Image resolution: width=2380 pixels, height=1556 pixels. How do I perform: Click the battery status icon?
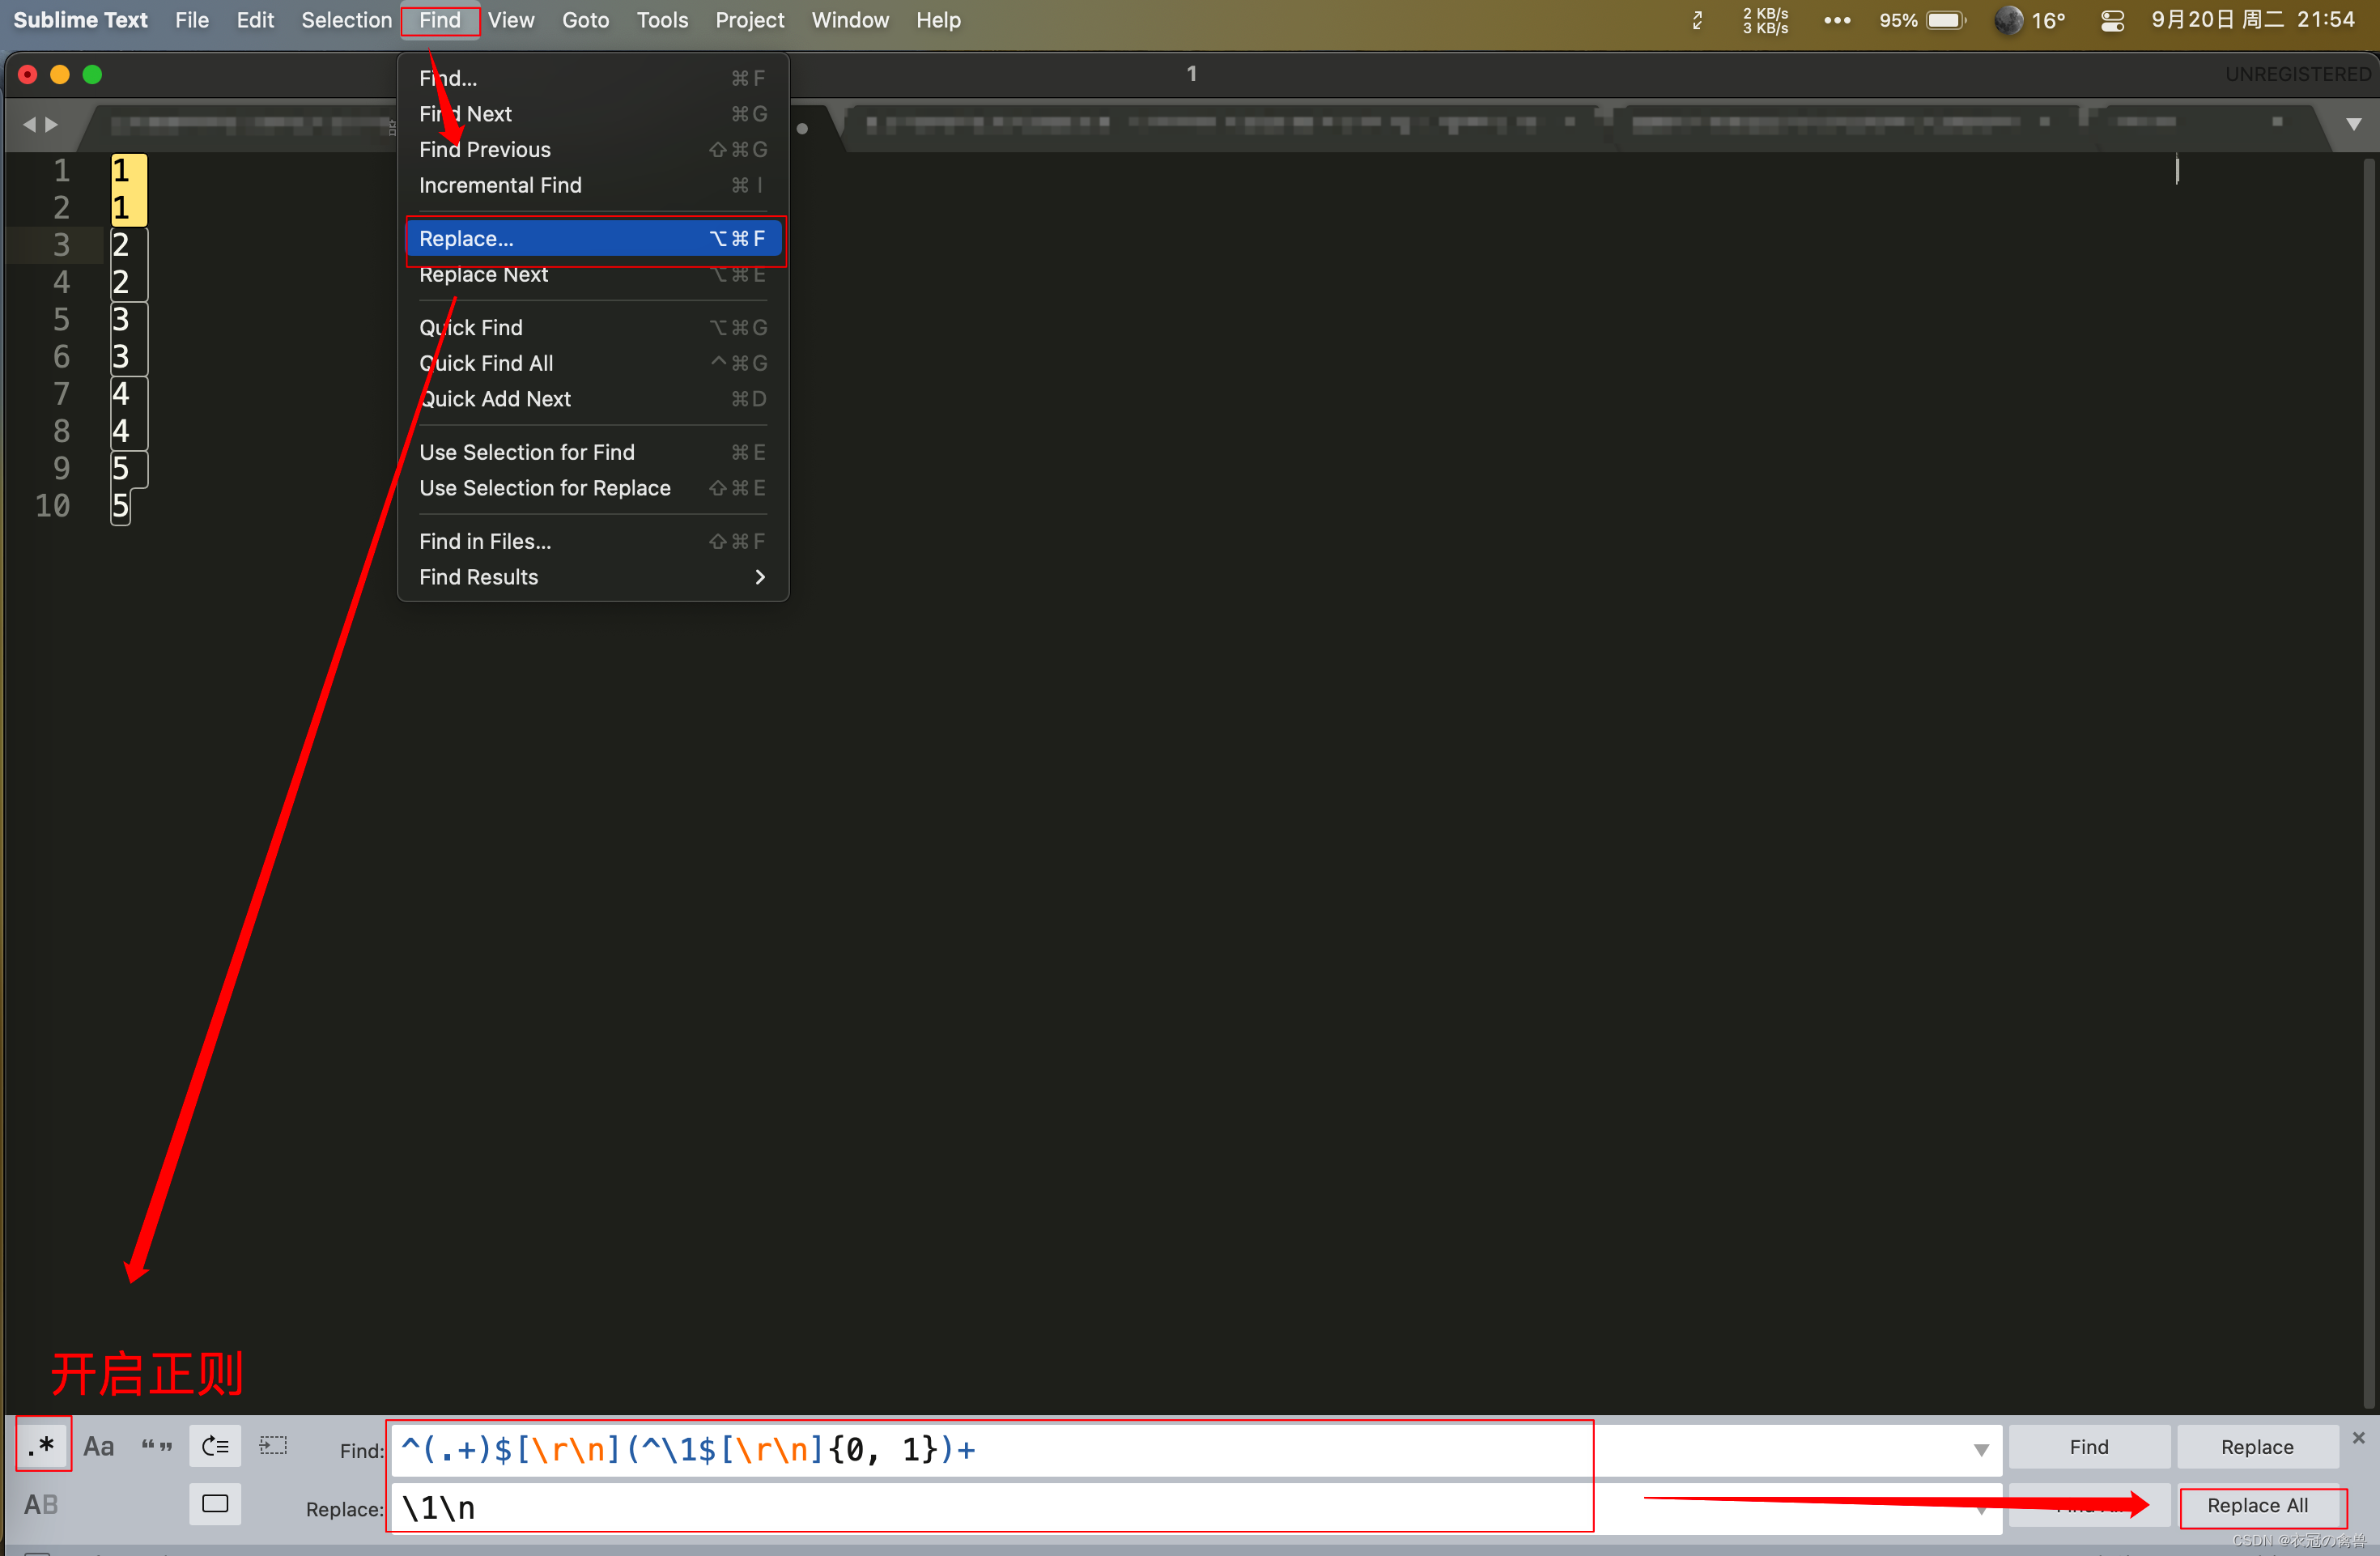(1945, 20)
